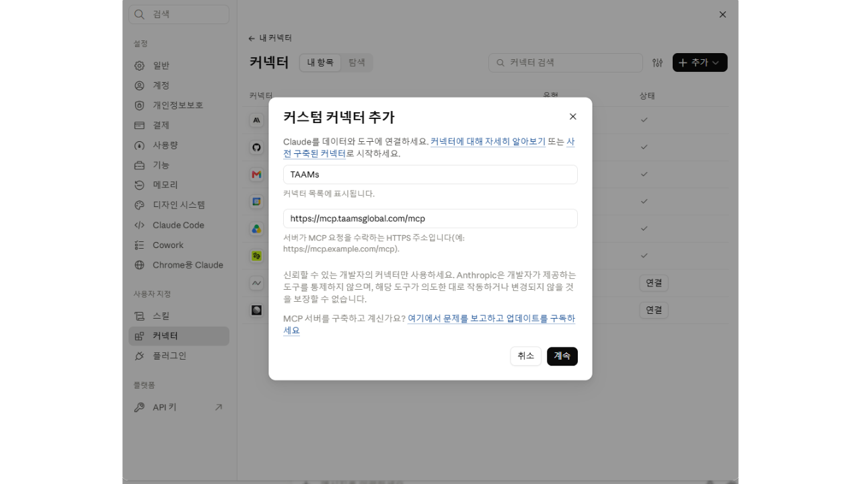Click the key icon beside API 키

pyautogui.click(x=139, y=407)
